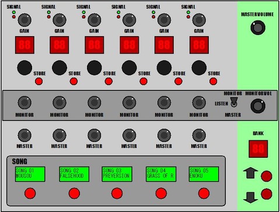280x212 pixels.
Task: Click the red SIGNAL LED on channel six
Action: click(x=188, y=17)
